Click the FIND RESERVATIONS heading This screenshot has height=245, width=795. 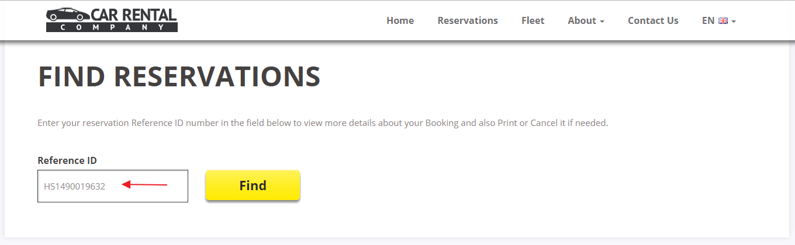coord(179,76)
